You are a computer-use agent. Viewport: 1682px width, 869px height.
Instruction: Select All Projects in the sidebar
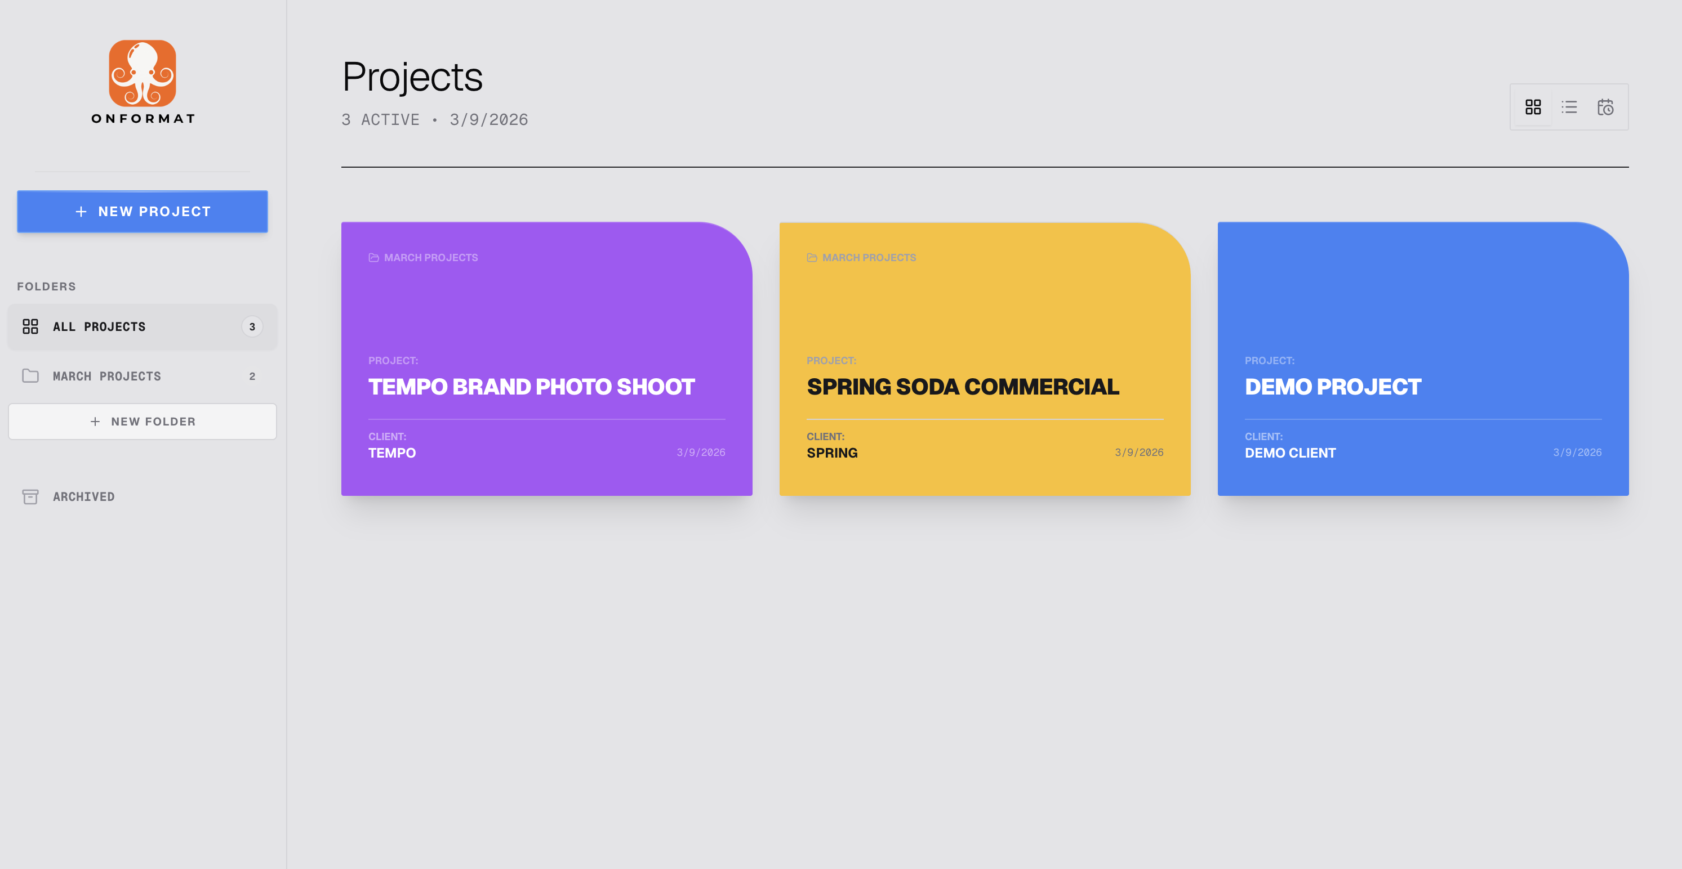tap(99, 326)
